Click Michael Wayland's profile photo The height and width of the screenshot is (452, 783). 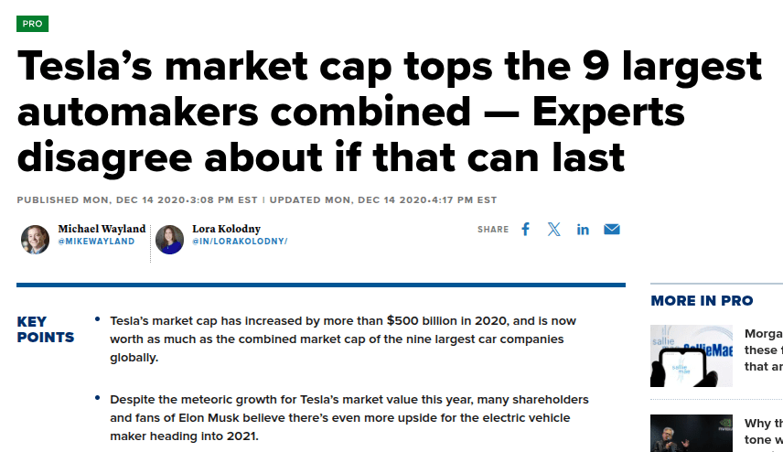pyautogui.click(x=36, y=240)
